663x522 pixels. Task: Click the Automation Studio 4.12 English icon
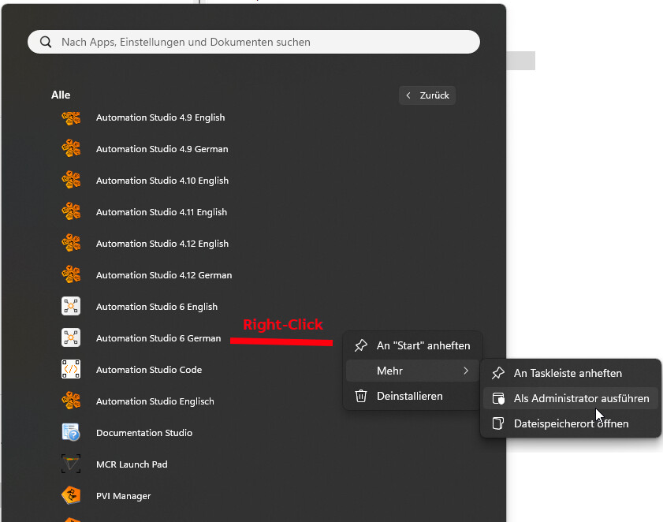tap(71, 244)
